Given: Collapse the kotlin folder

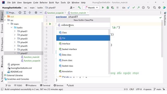Looking at the screenshot, I should click(11, 27).
